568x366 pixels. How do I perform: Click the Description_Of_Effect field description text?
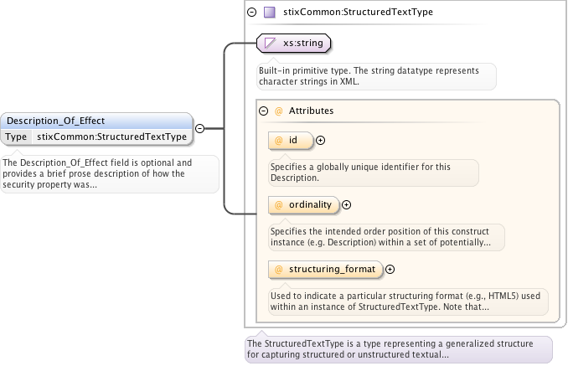(109, 173)
